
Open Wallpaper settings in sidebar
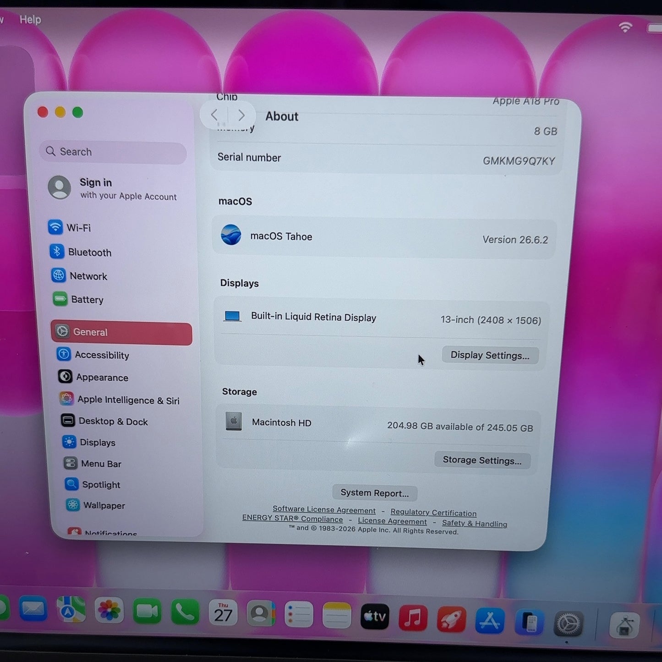[95, 505]
